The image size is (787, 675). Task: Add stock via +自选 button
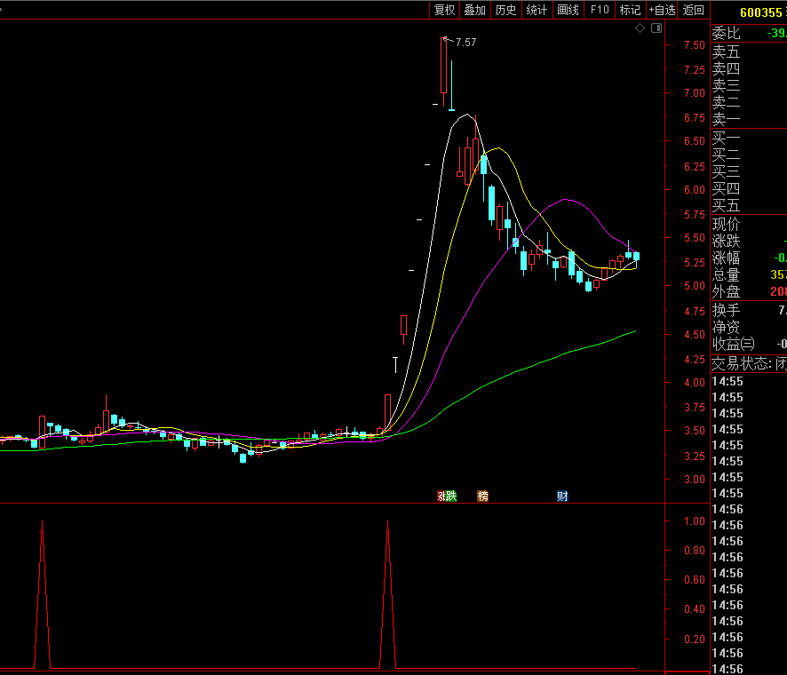pyautogui.click(x=662, y=10)
